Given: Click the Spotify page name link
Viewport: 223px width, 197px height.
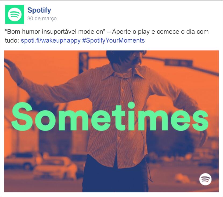Looking at the screenshot, I should pos(39,10).
